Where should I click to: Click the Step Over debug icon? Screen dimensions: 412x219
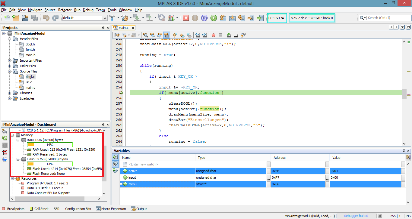[223, 18]
